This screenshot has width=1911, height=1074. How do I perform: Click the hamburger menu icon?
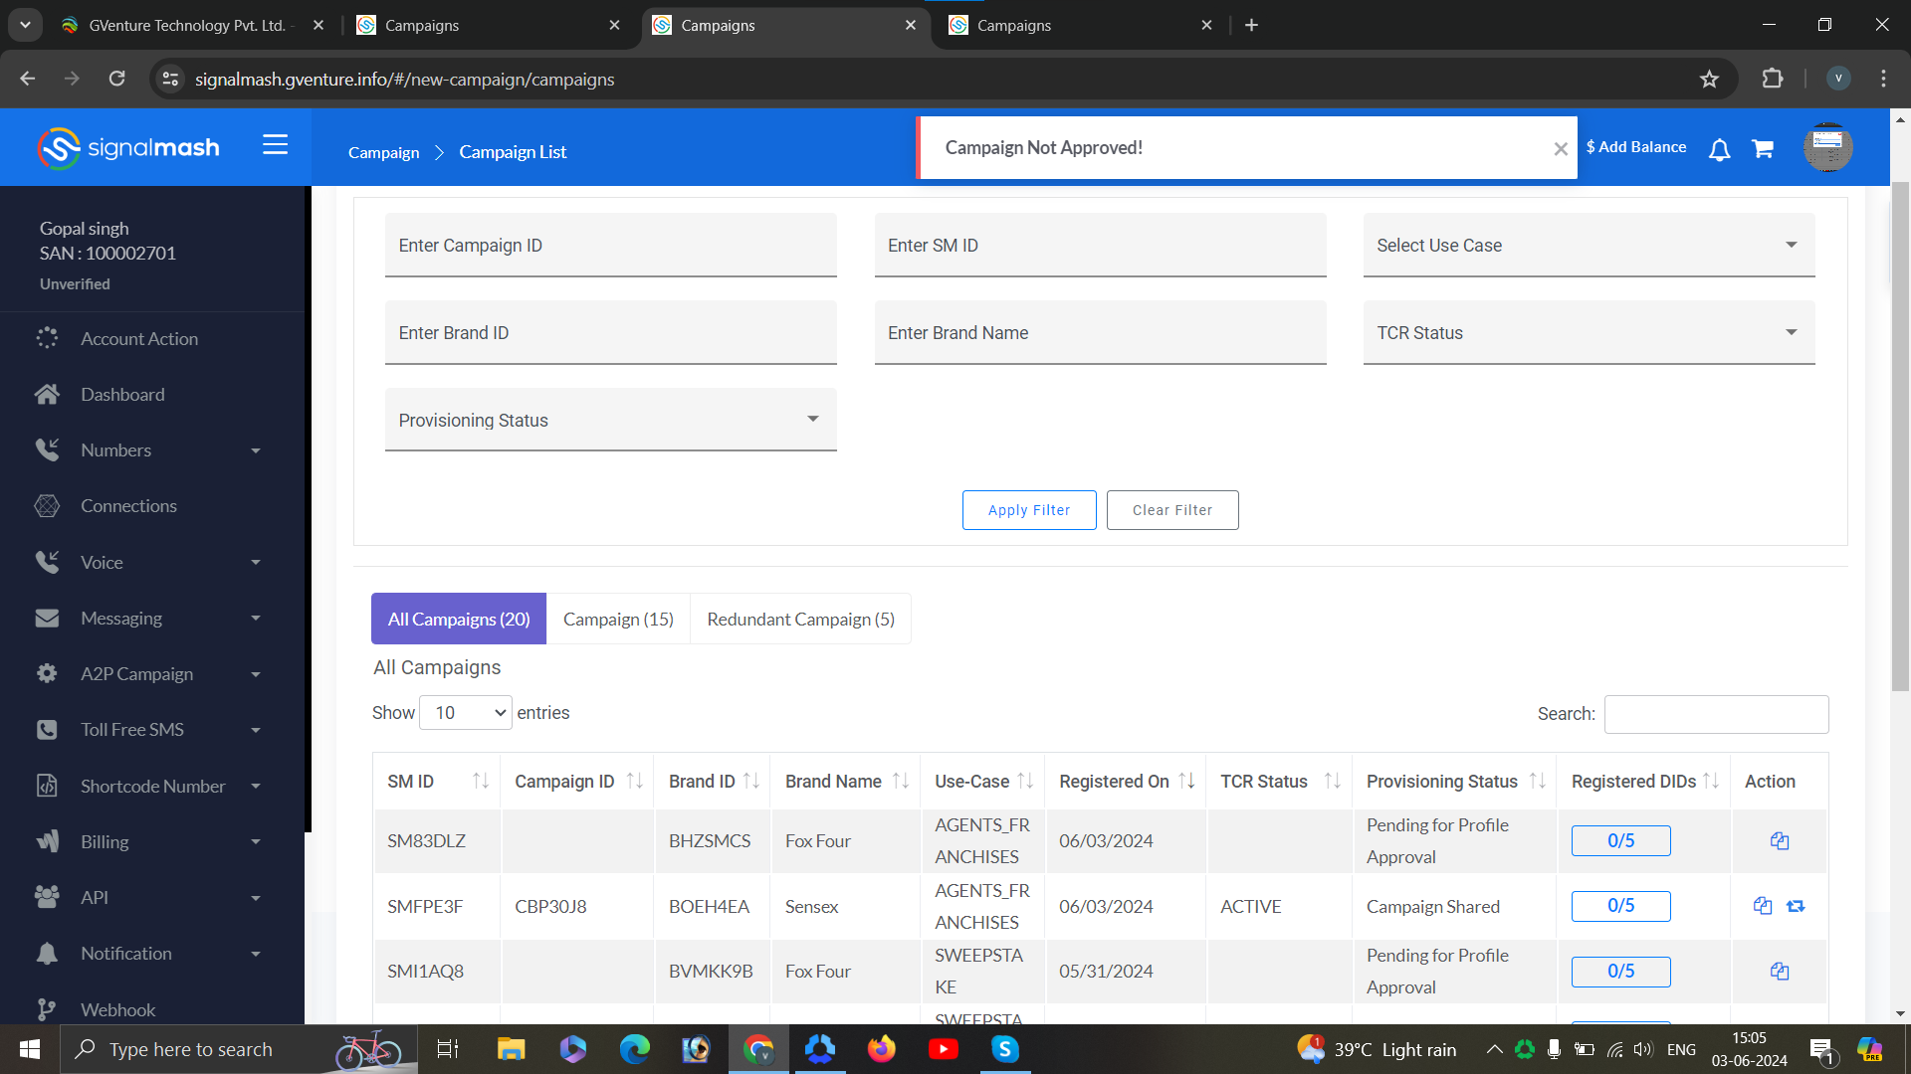coord(275,145)
